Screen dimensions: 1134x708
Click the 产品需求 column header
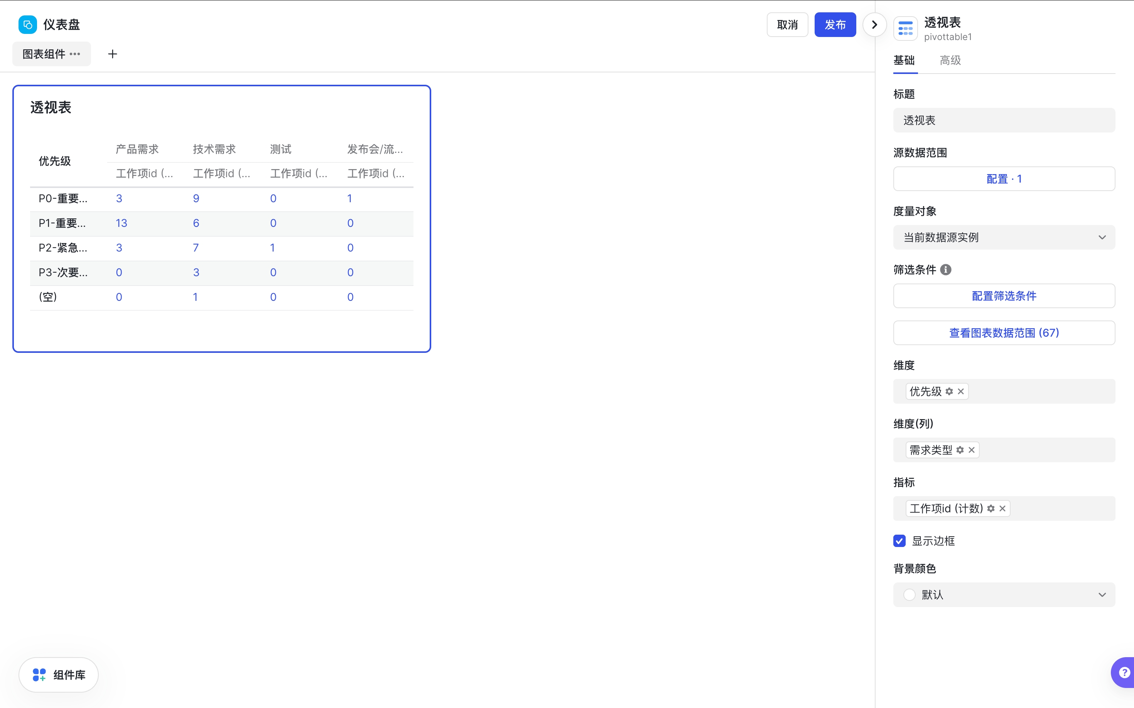tap(137, 149)
